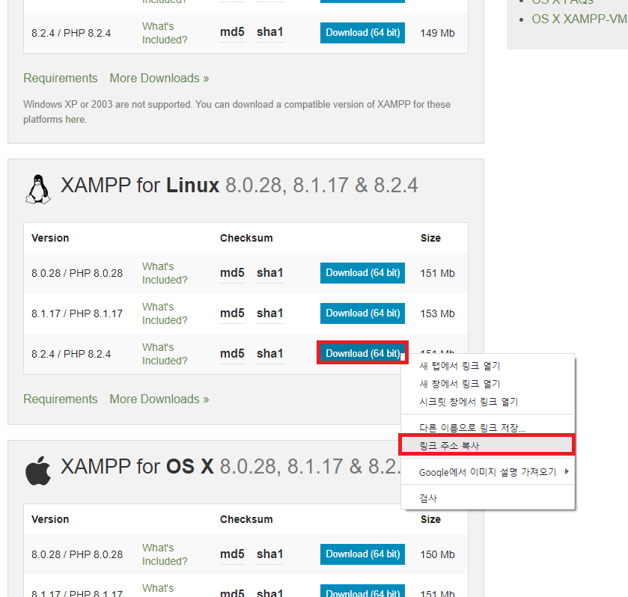Show sha1 checksum for Linux 8.1.17
This screenshot has width=628, height=597.
[270, 313]
